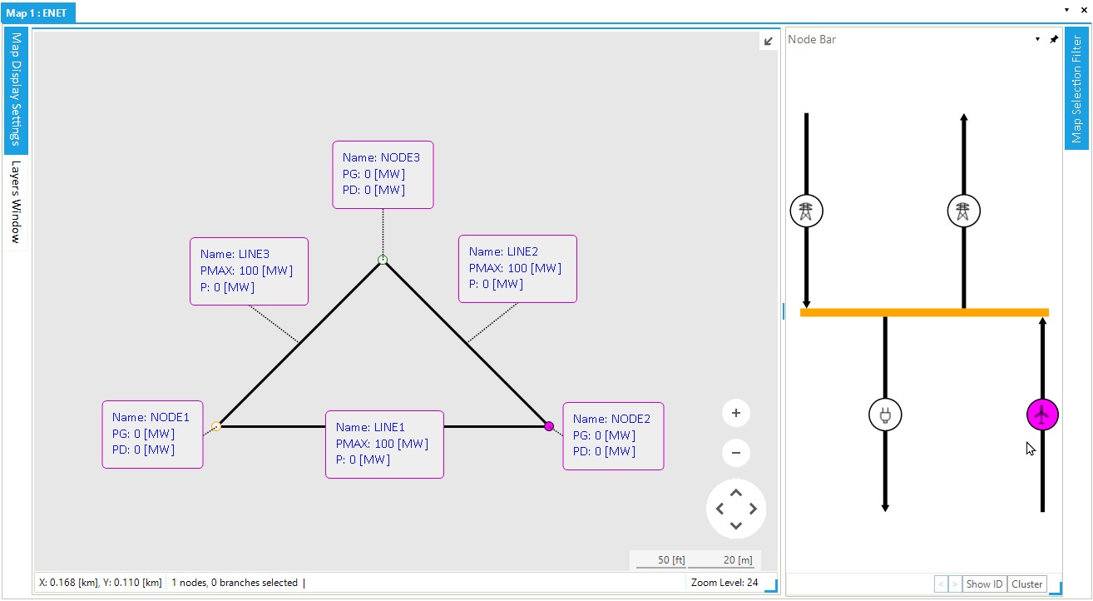1093x601 pixels.
Task: Click the '1 nodes, 0 branches selected' status
Action: tap(235, 583)
